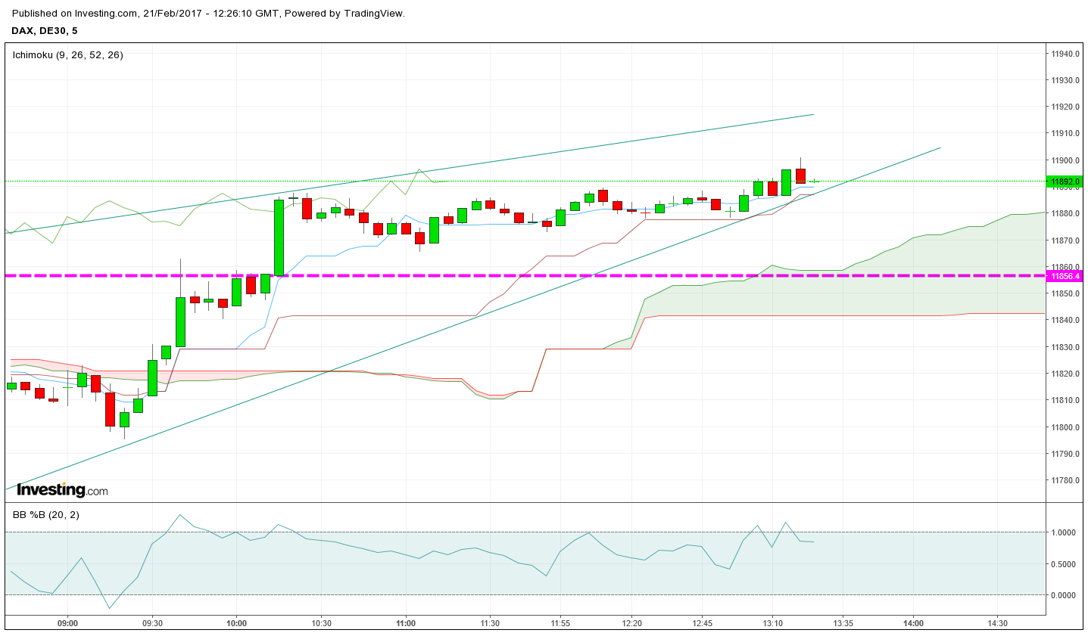Screen dimensions: 1088x633
Task: Select the green 11892.0 last price tag
Action: 1066,182
